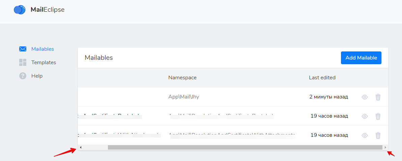This screenshot has width=402, height=161.
Task: Delete the App\Mail\Jhy mailable via trash icon
Action: [378, 97]
